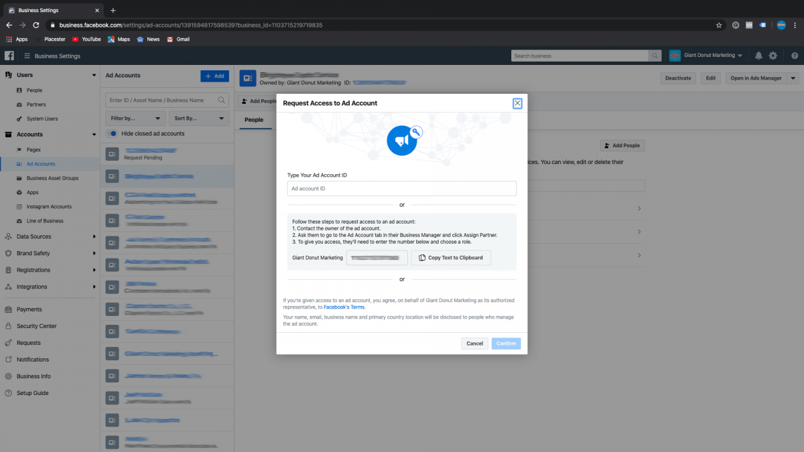Viewport: 804px width, 452px height.
Task: Select Ad Accounts in the sidebar
Action: point(41,164)
